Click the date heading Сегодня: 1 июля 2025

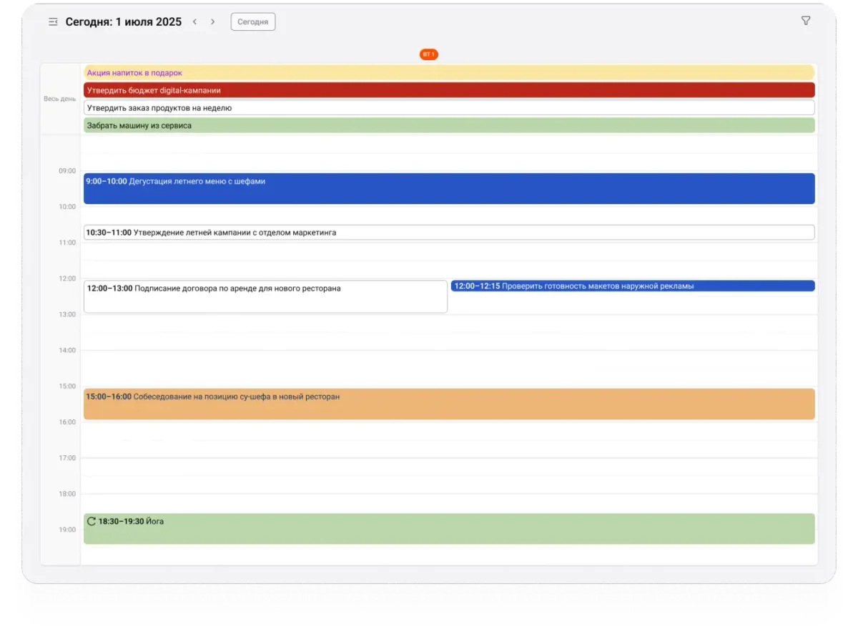click(x=123, y=22)
